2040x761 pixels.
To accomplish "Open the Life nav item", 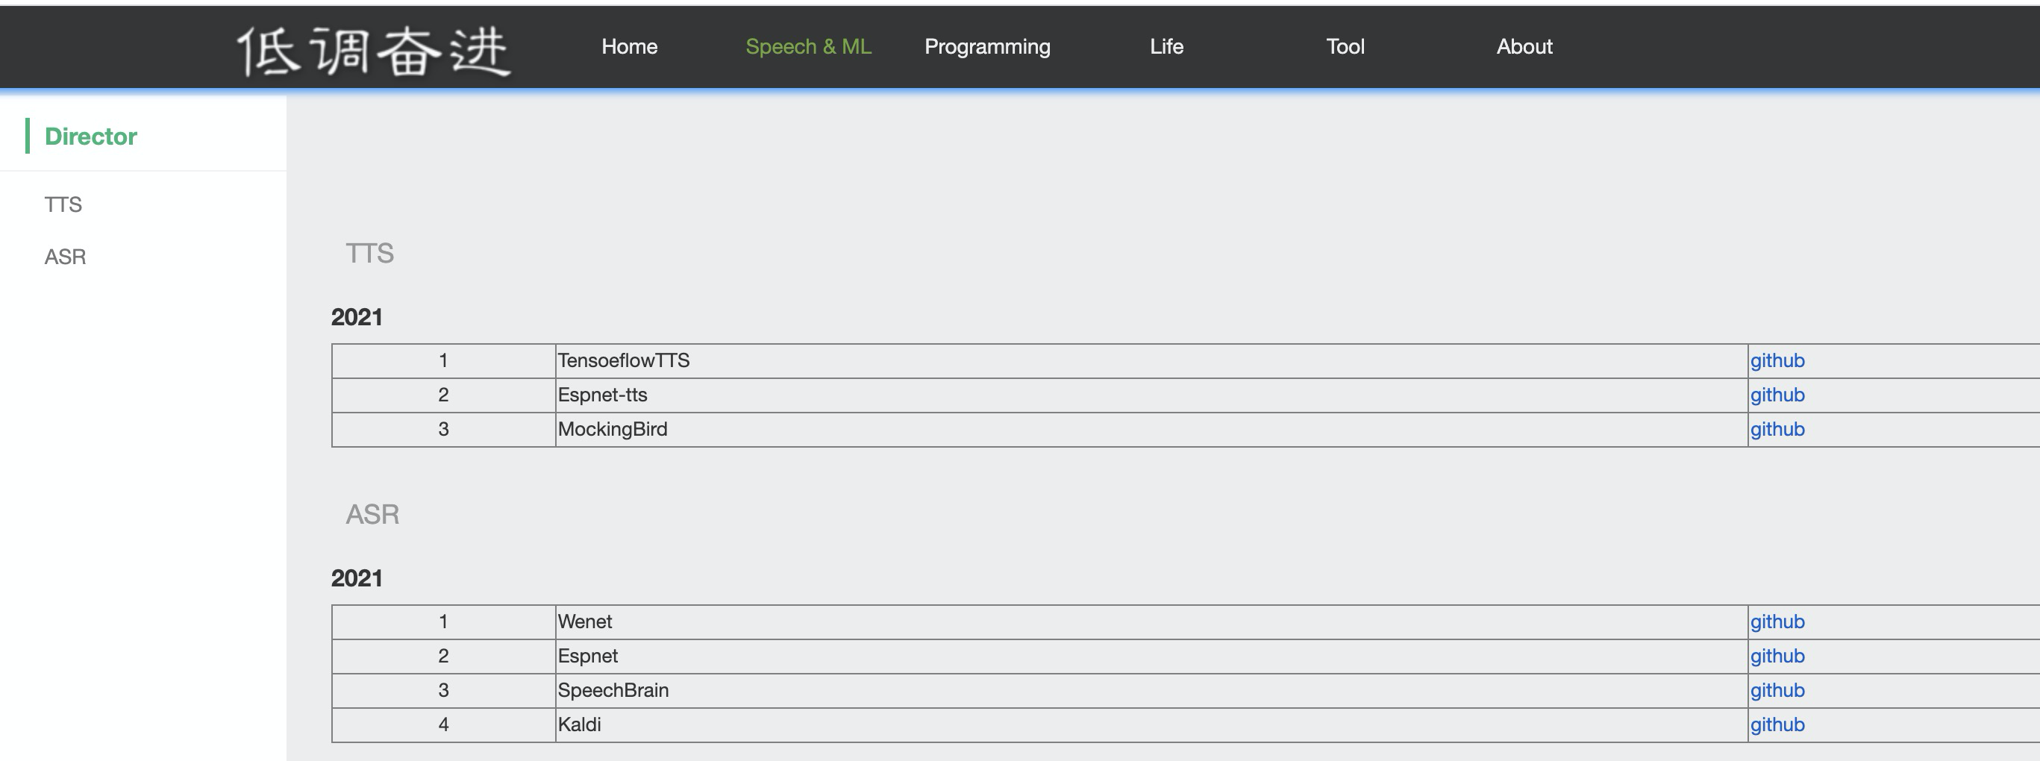I will [x=1166, y=47].
